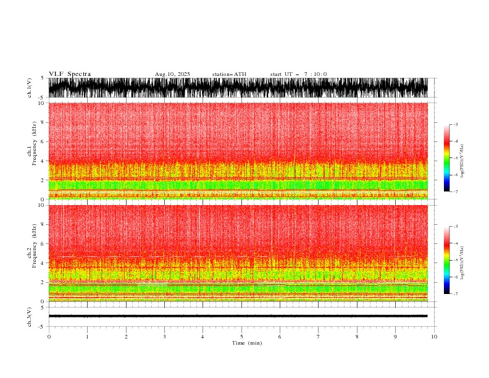Click the 'start UT = 7:10:0' text

pyautogui.click(x=298, y=74)
